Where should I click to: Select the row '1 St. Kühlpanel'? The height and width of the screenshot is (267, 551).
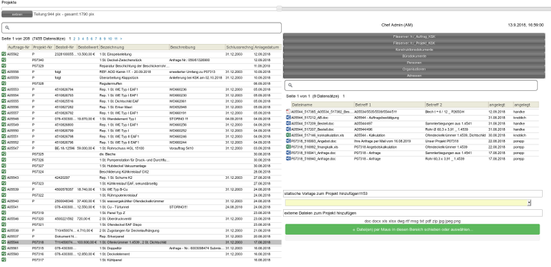[141, 260]
